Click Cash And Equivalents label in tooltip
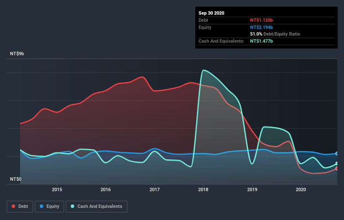 tap(221, 41)
